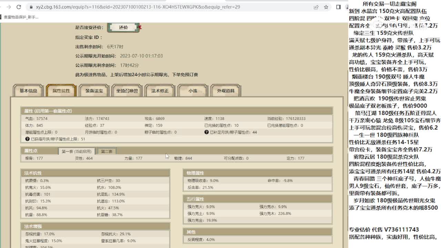Select the 第二套 attribute points tab
Image resolution: width=441 pixels, height=248 pixels.
click(x=107, y=151)
